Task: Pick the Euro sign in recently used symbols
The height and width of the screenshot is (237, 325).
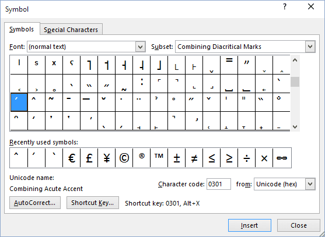Action: (x=72, y=158)
